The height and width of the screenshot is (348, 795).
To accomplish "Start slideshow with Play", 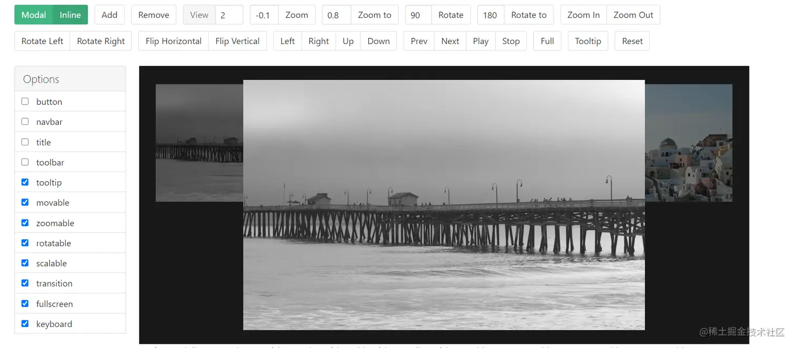I will [481, 41].
